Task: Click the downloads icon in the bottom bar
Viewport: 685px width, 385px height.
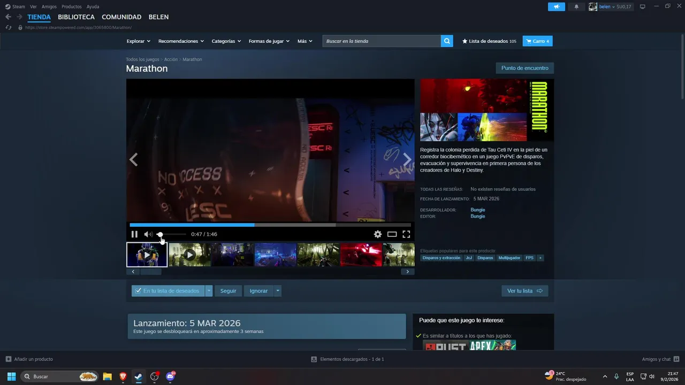Action: tap(314, 359)
